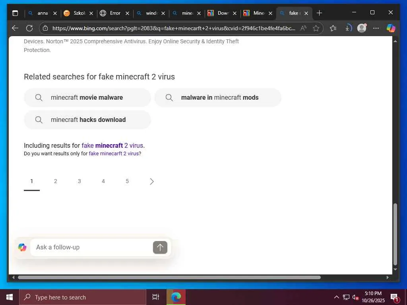Click the Bing URL address bar
The width and height of the screenshot is (407, 305).
pos(174,28)
